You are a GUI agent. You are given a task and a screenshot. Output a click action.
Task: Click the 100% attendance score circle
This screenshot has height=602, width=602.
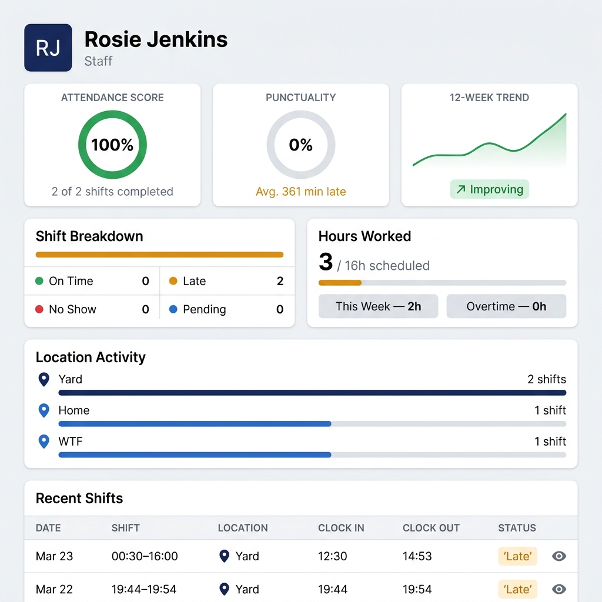click(112, 145)
